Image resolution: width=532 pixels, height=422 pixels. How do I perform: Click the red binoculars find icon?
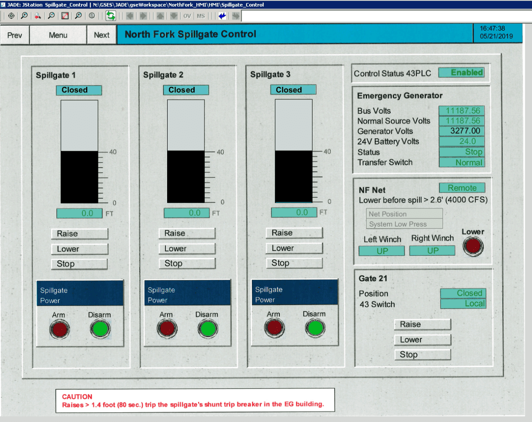click(x=38, y=16)
